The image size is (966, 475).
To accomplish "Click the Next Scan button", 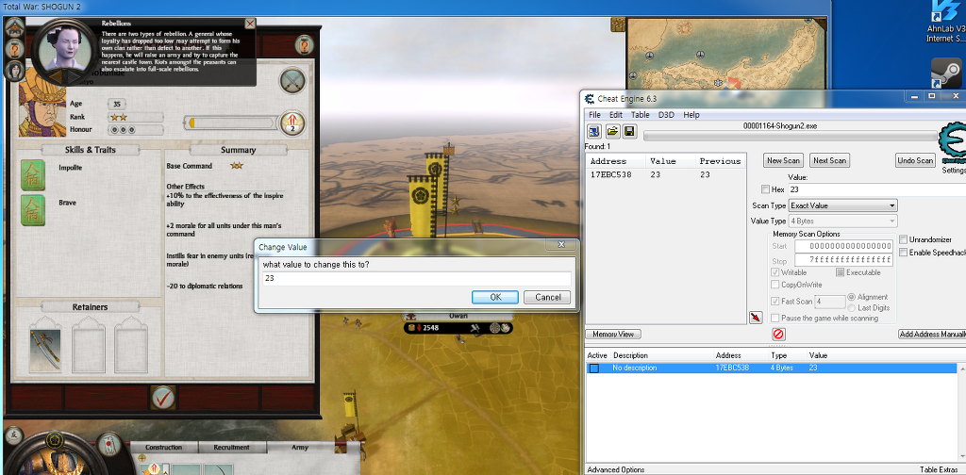I will pyautogui.click(x=829, y=160).
